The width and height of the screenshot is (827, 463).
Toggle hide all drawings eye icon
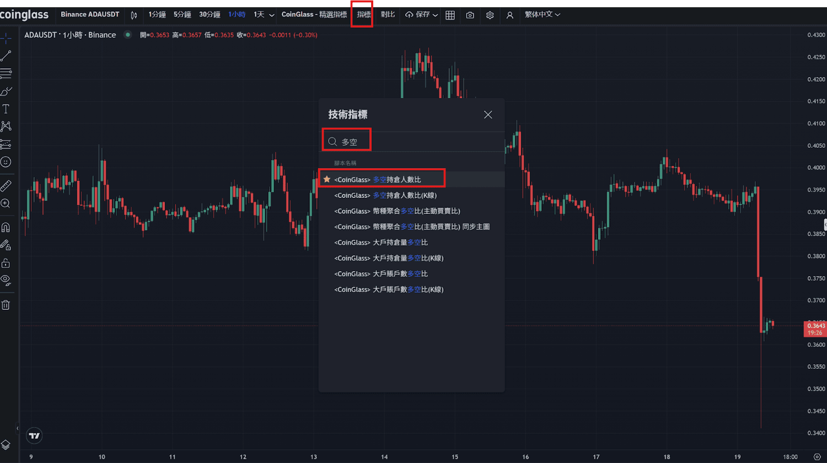tap(6, 280)
